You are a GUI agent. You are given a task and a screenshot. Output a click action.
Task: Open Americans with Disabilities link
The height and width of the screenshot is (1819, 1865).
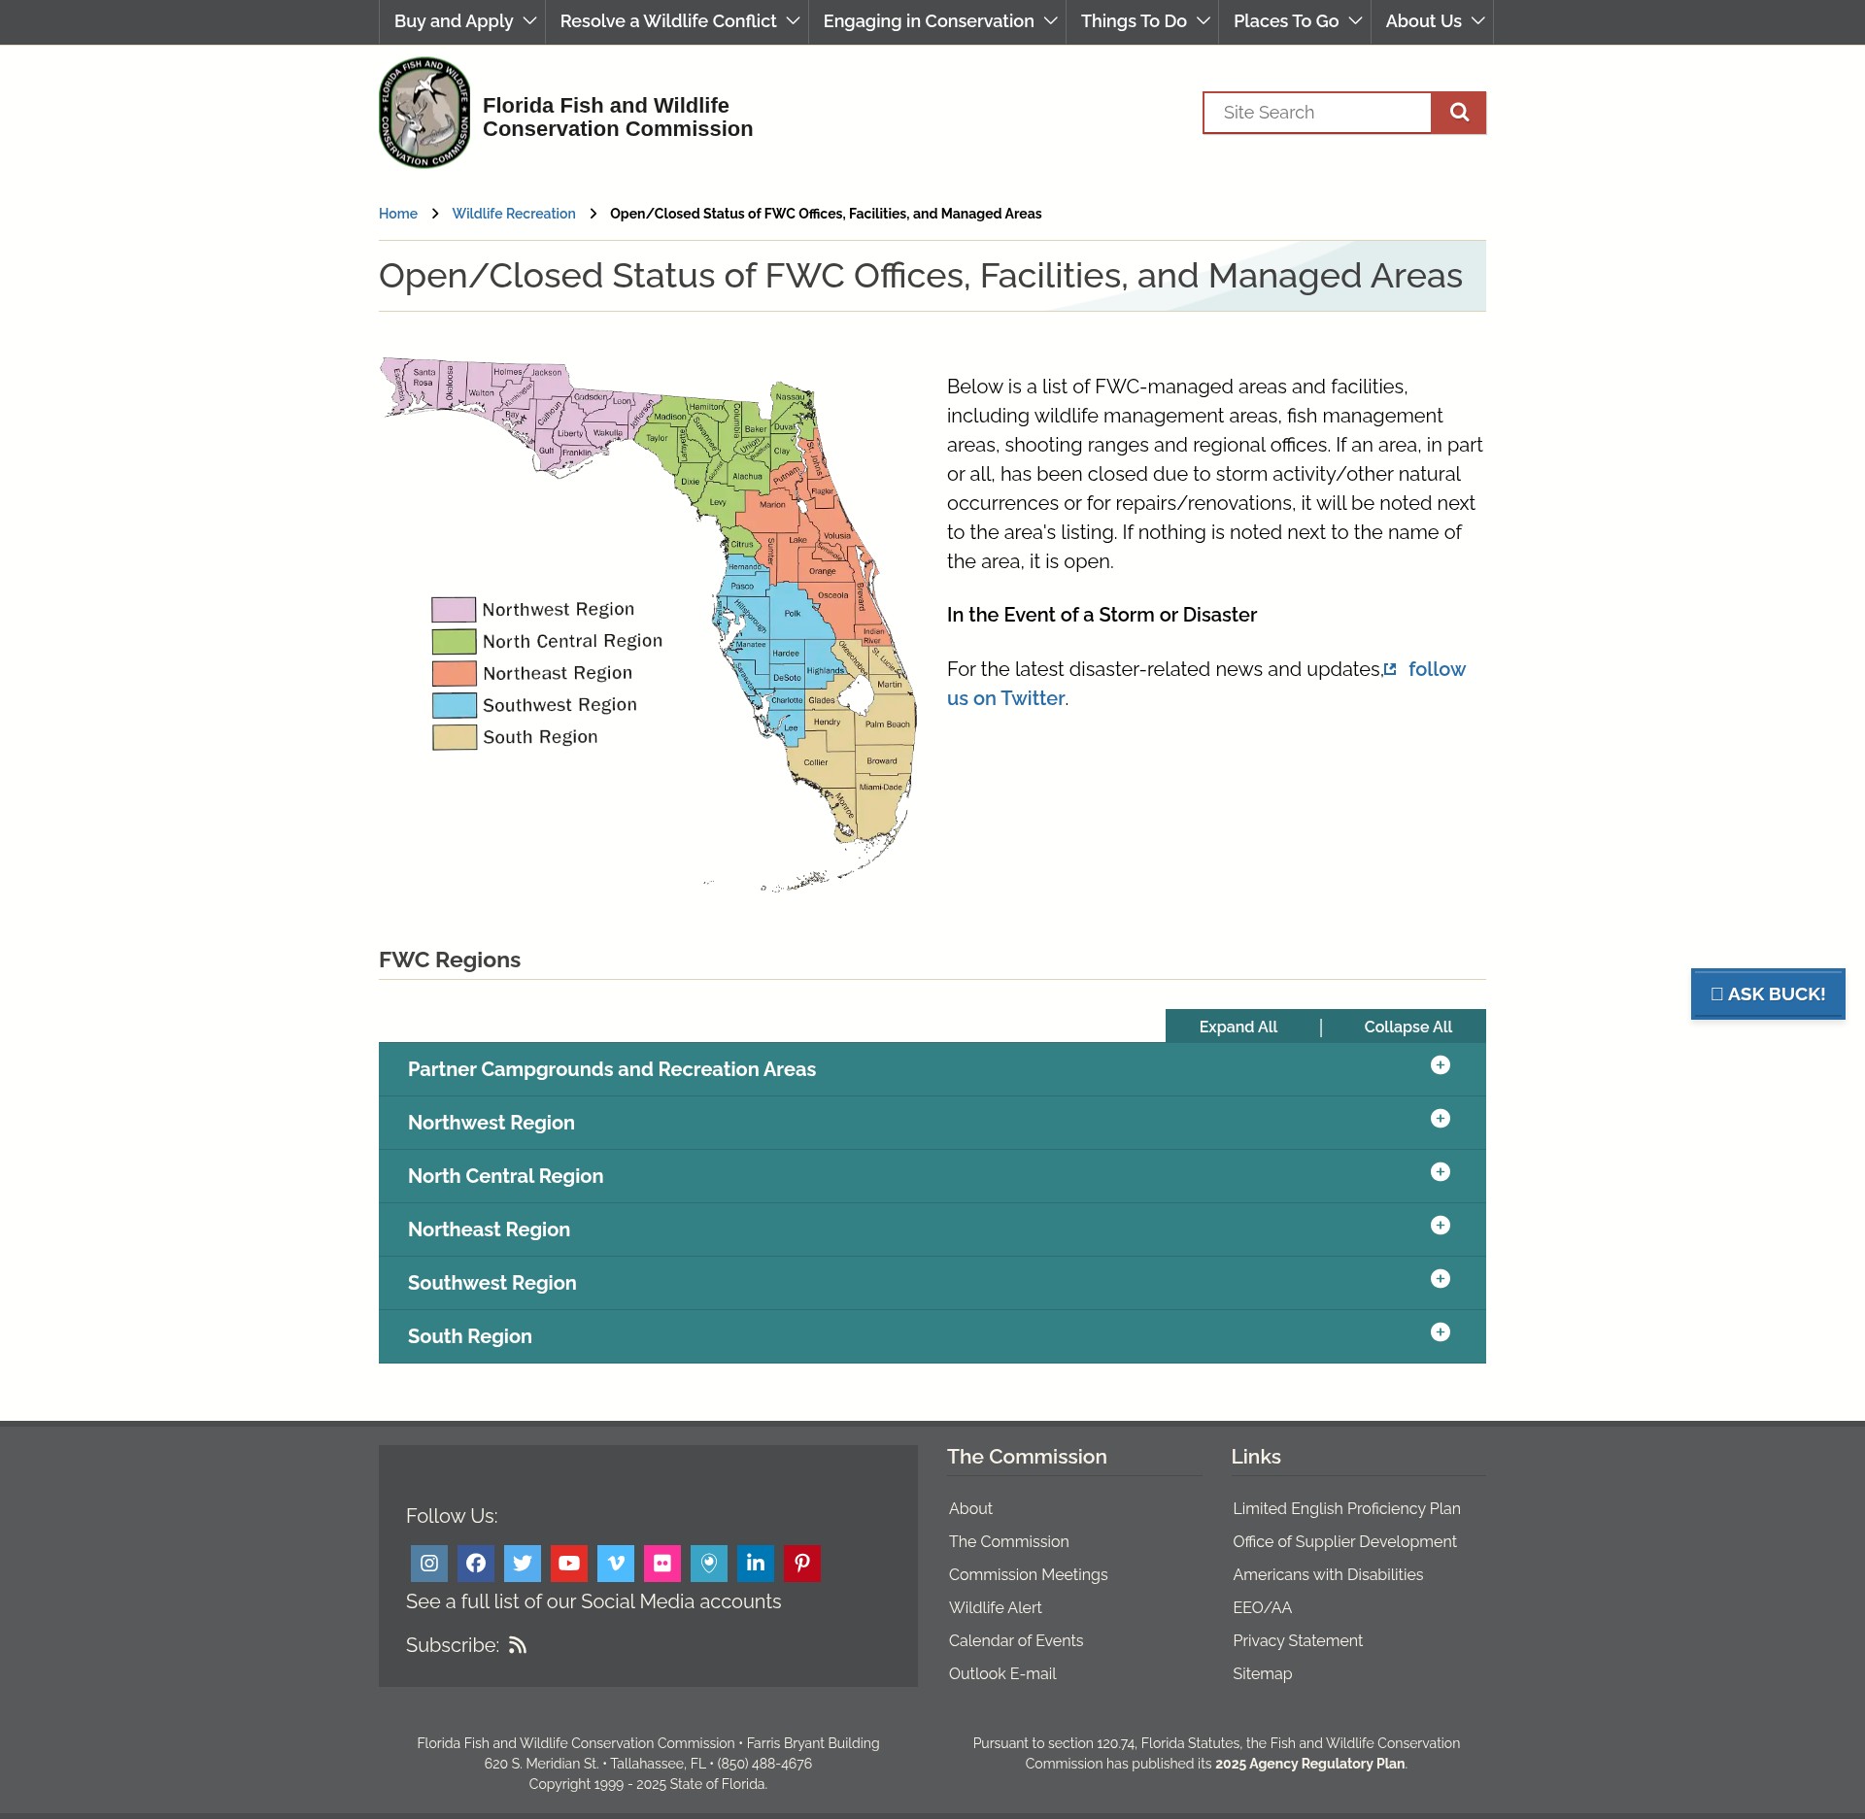pos(1328,1574)
